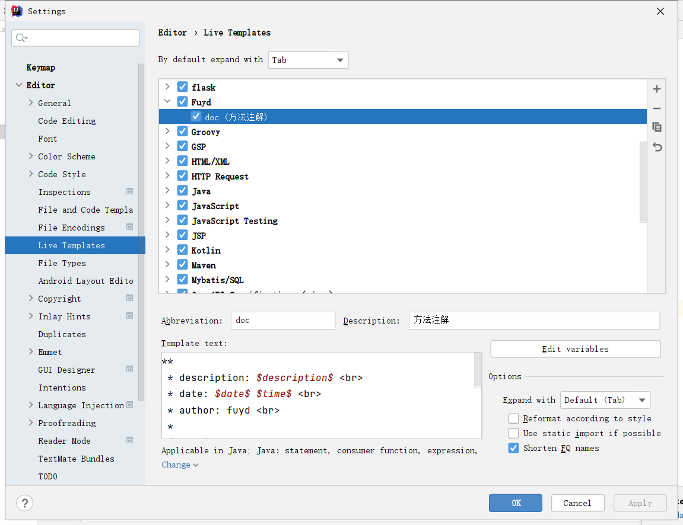Uncheck the GSP template group

[x=183, y=146]
